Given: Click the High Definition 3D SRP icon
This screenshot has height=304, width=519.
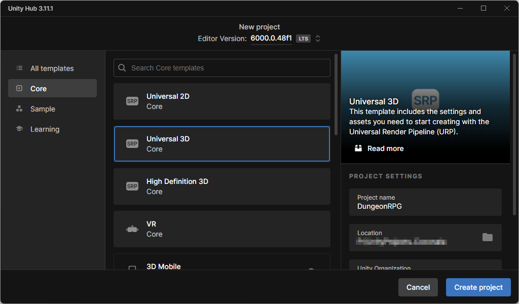Looking at the screenshot, I should (132, 186).
